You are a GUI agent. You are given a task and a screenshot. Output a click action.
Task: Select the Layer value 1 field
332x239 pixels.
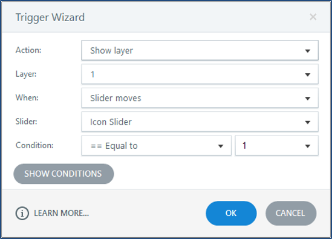click(200, 74)
